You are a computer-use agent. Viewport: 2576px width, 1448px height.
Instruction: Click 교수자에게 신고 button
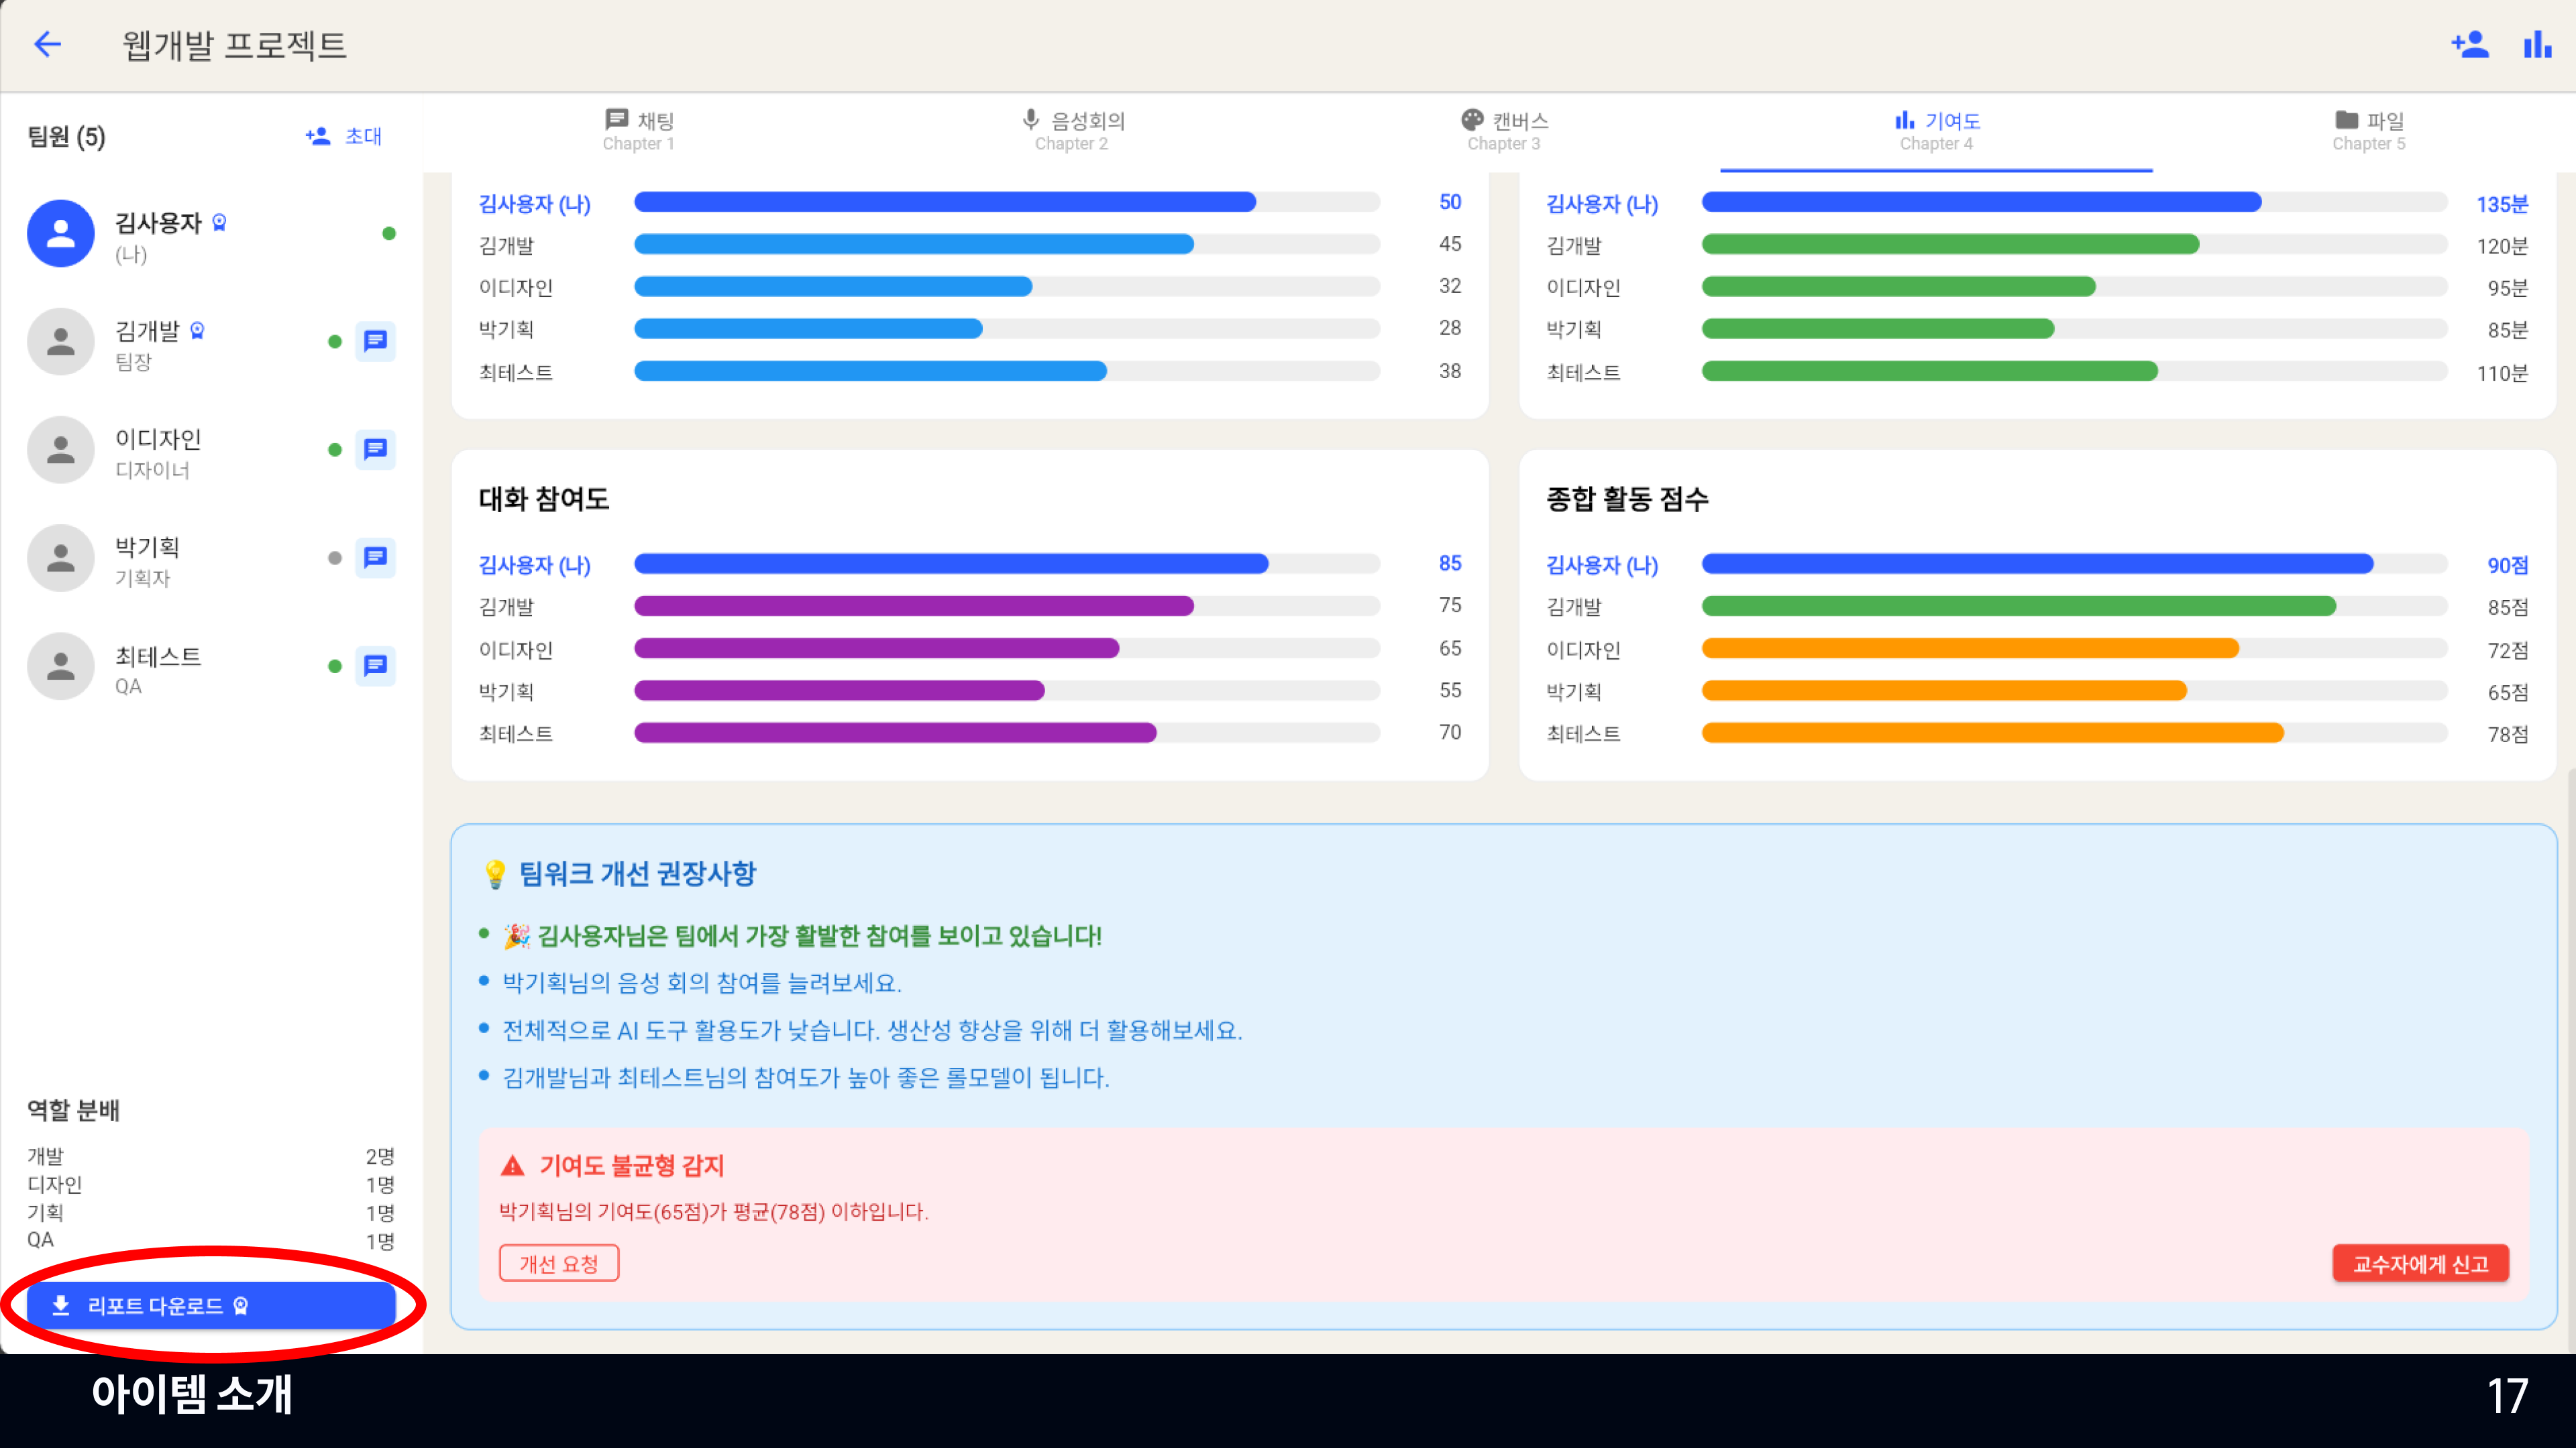coord(2420,1263)
